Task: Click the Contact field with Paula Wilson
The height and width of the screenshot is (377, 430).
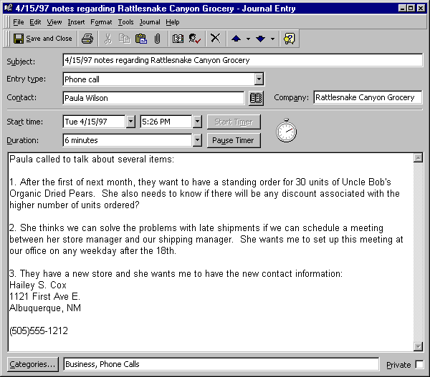Action: (x=153, y=98)
